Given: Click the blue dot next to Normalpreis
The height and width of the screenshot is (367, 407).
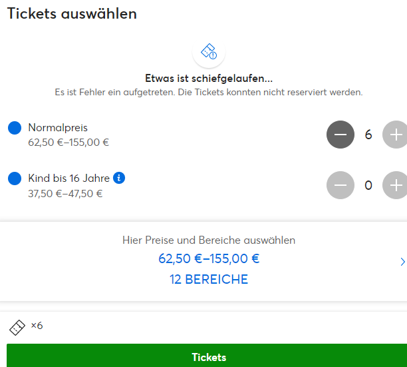Looking at the screenshot, I should 15,128.
